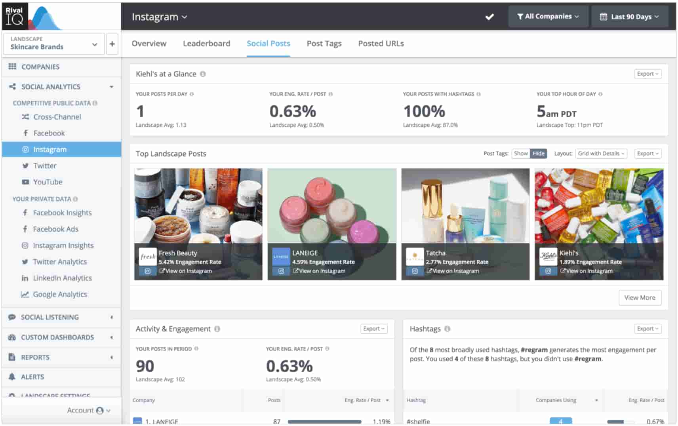The image size is (678, 426).
Task: Show post tags on Top Landscape Posts
Action: 521,154
